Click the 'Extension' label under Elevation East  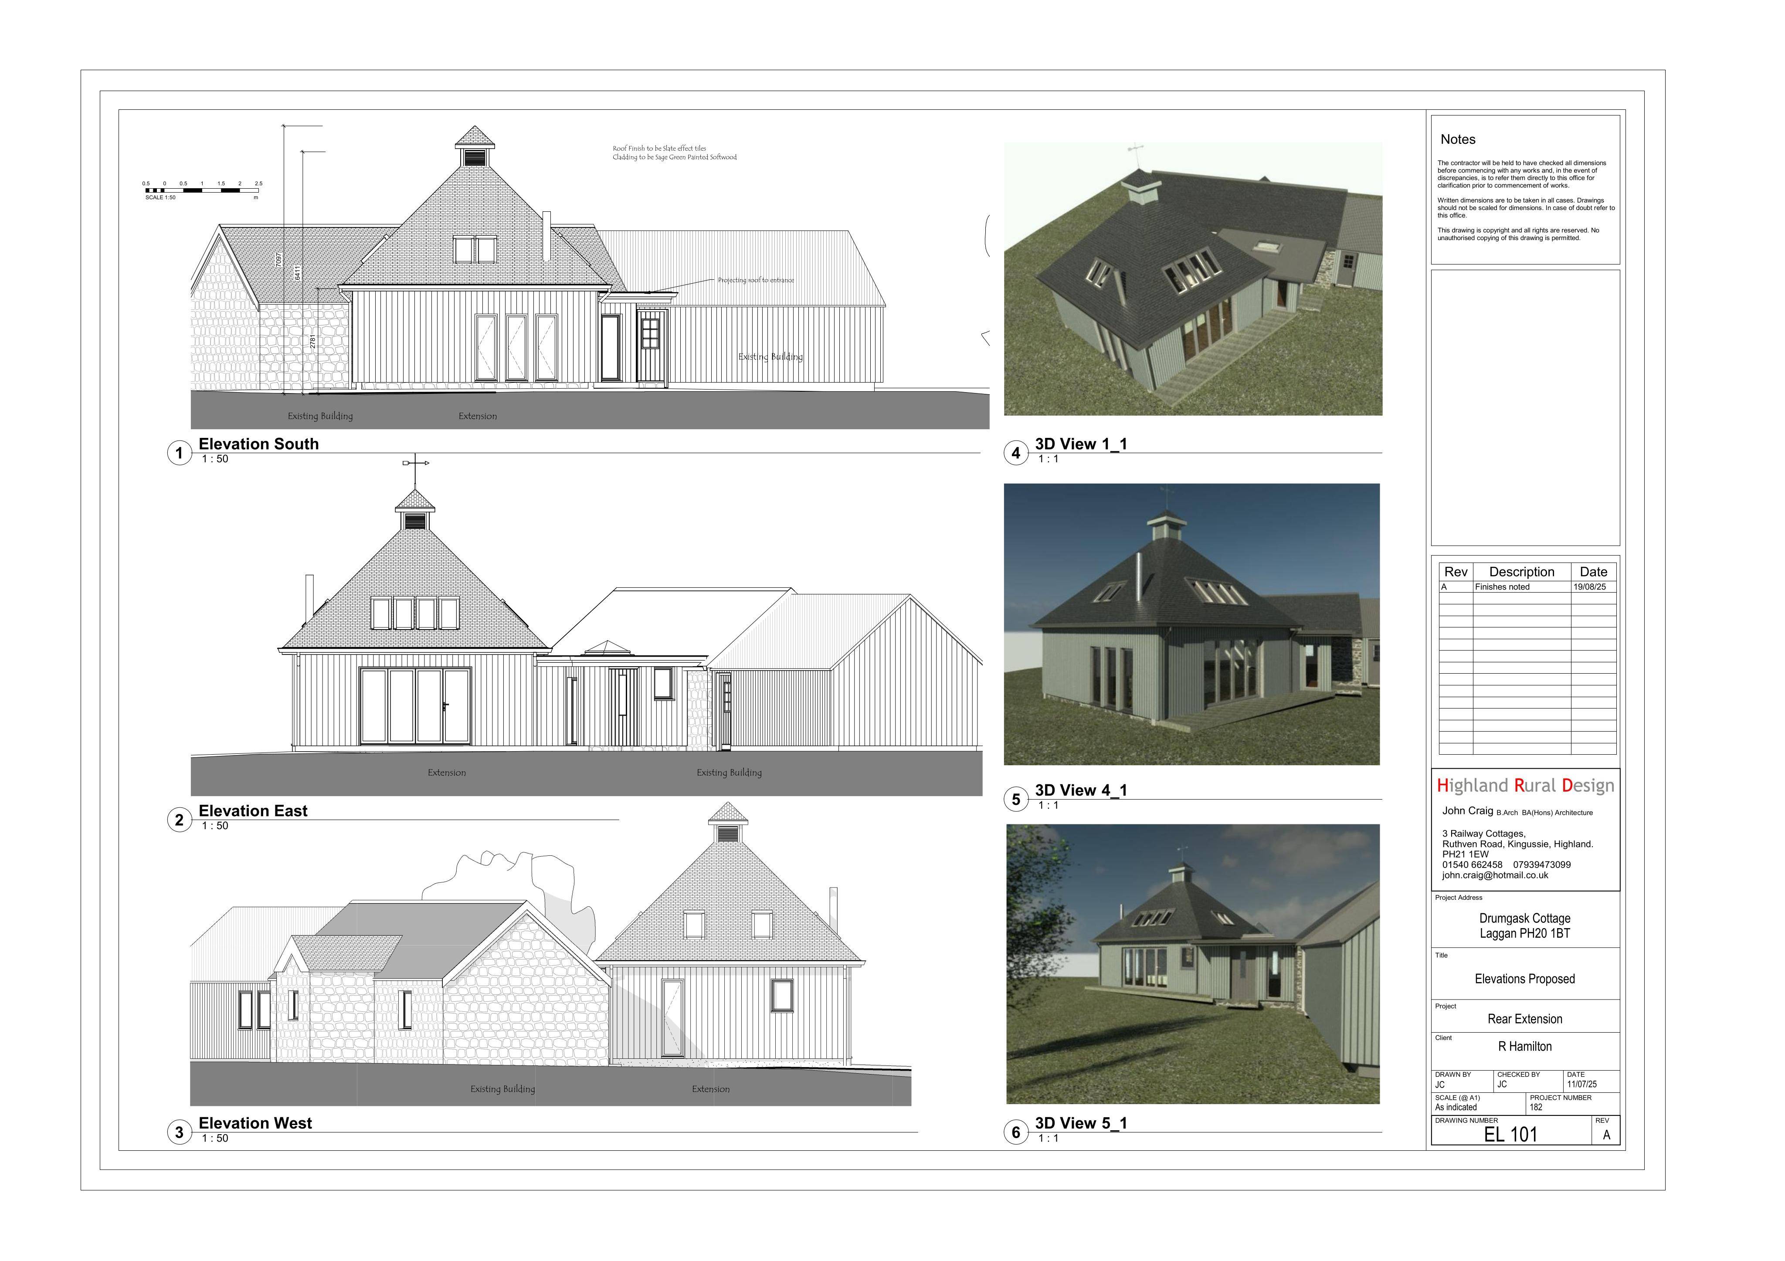447,773
